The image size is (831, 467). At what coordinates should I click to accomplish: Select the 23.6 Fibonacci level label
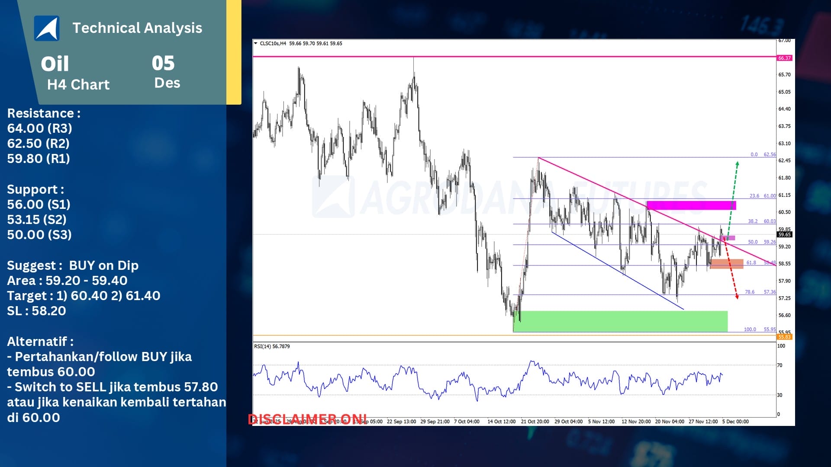[x=754, y=196]
